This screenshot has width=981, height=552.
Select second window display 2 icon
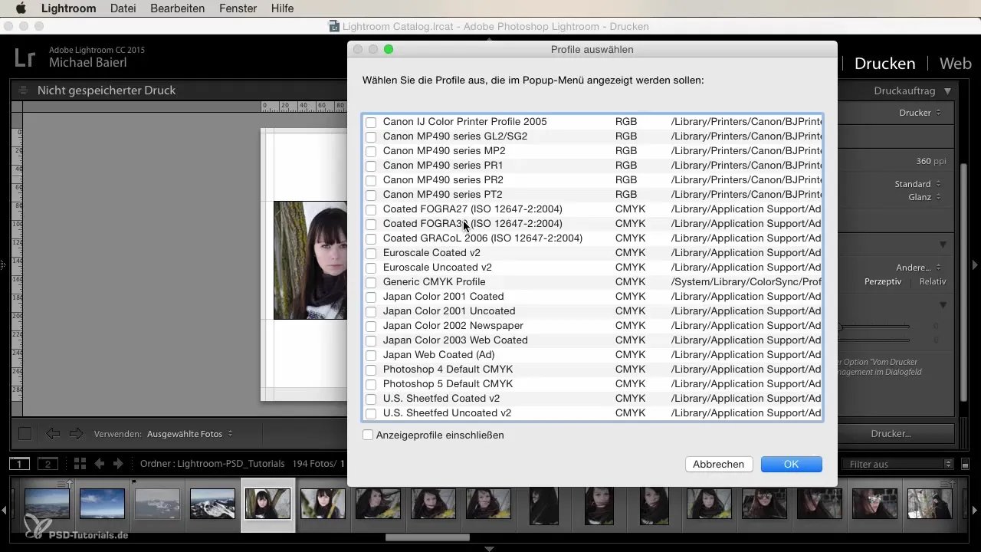(x=48, y=464)
